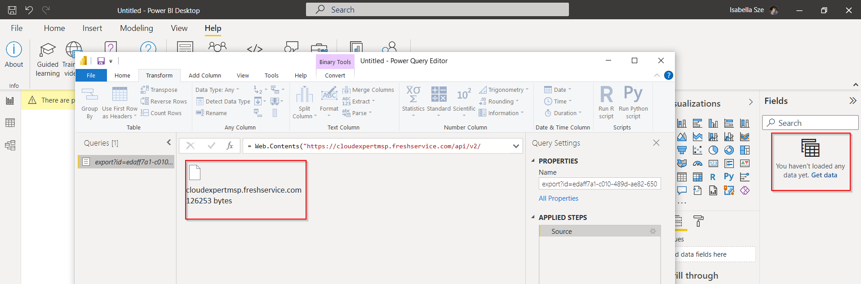Image resolution: width=861 pixels, height=284 pixels.
Task: Select the funnel chart visualization
Action: click(x=682, y=150)
